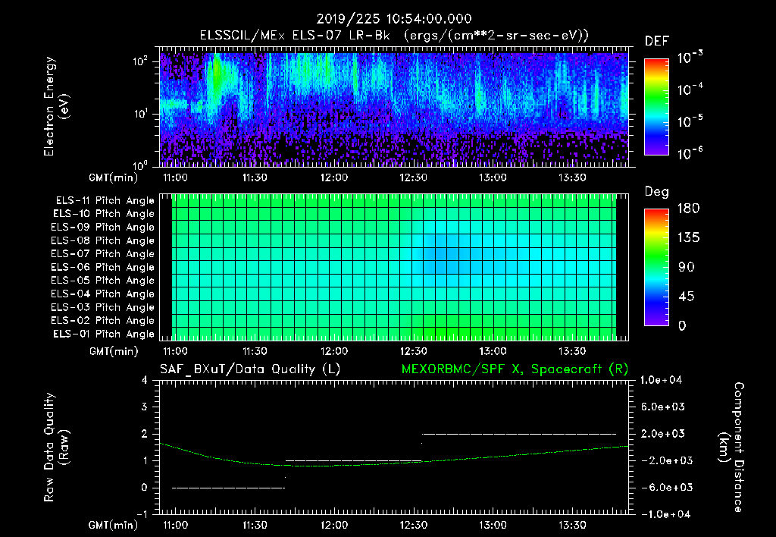Click the ELS-01 Pitch Angle row label
Screen dimensions: 776x537
coord(104,334)
